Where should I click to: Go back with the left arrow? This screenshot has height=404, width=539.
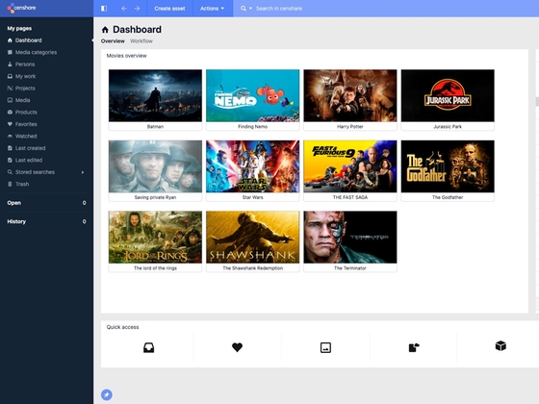click(x=124, y=9)
